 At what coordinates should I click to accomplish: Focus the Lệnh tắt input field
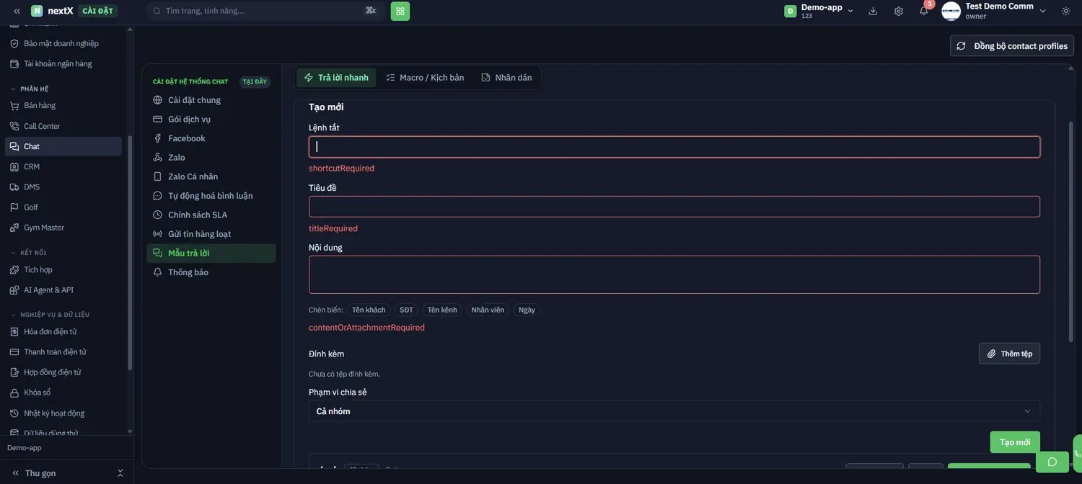pyautogui.click(x=674, y=147)
